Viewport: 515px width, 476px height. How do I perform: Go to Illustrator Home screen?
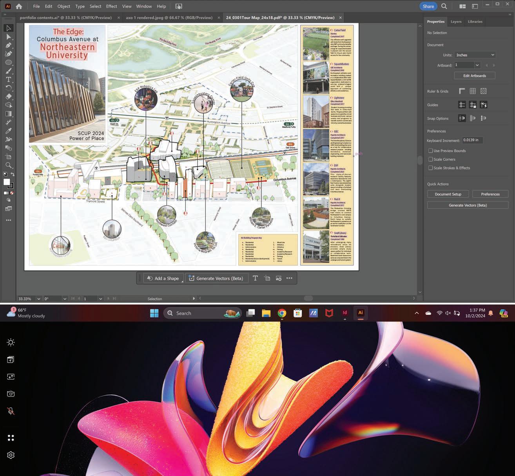(19, 6)
